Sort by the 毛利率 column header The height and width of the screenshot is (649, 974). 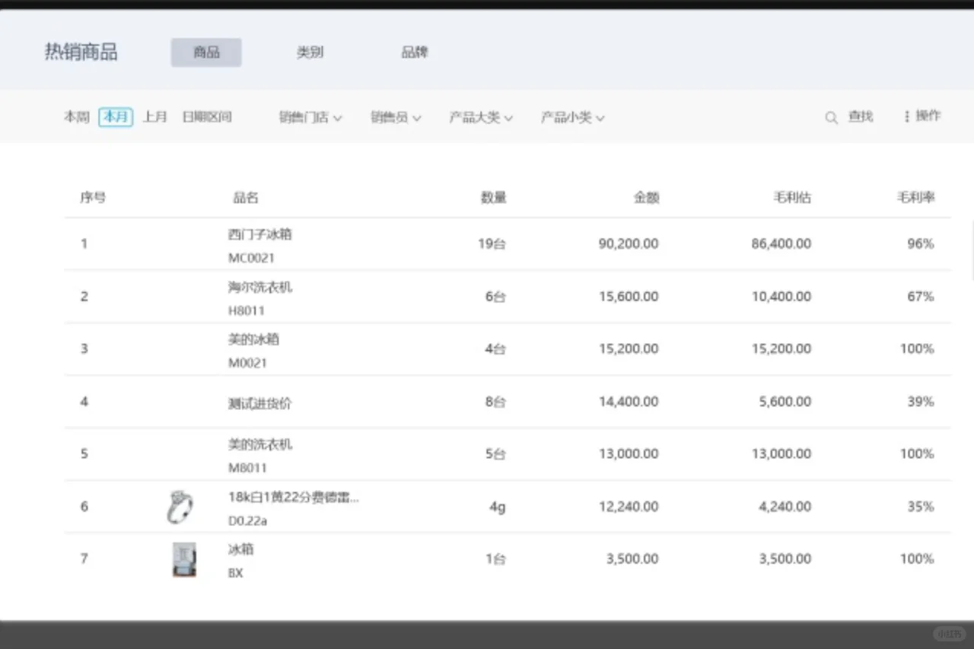point(915,198)
